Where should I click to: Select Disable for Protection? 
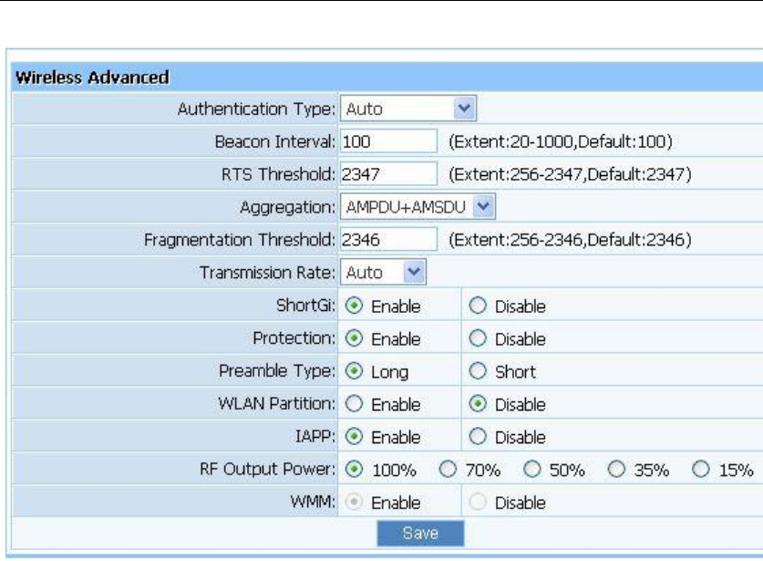coord(478,338)
